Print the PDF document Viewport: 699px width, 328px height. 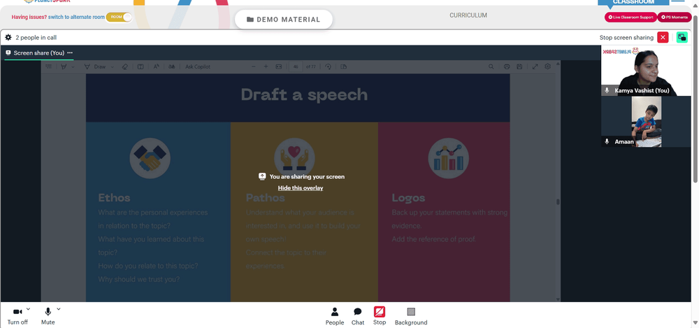[x=507, y=66]
